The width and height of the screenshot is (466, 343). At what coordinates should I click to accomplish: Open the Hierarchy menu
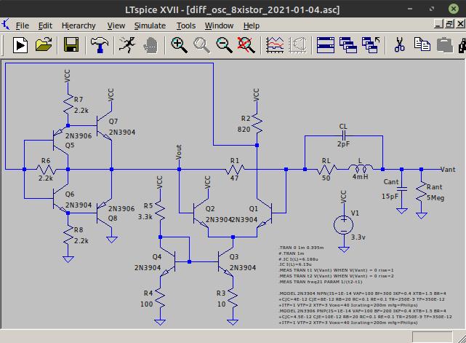(x=79, y=26)
